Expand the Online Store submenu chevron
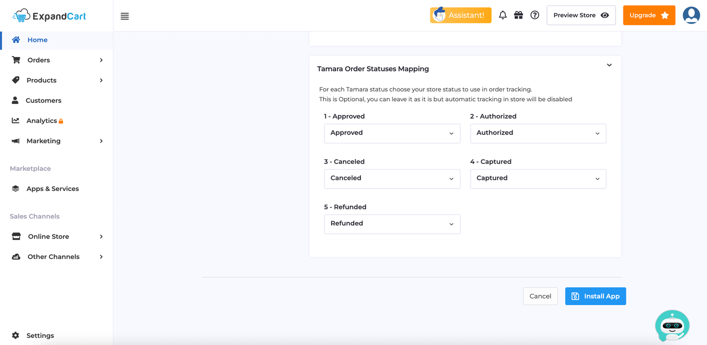The image size is (707, 345). 101,236
